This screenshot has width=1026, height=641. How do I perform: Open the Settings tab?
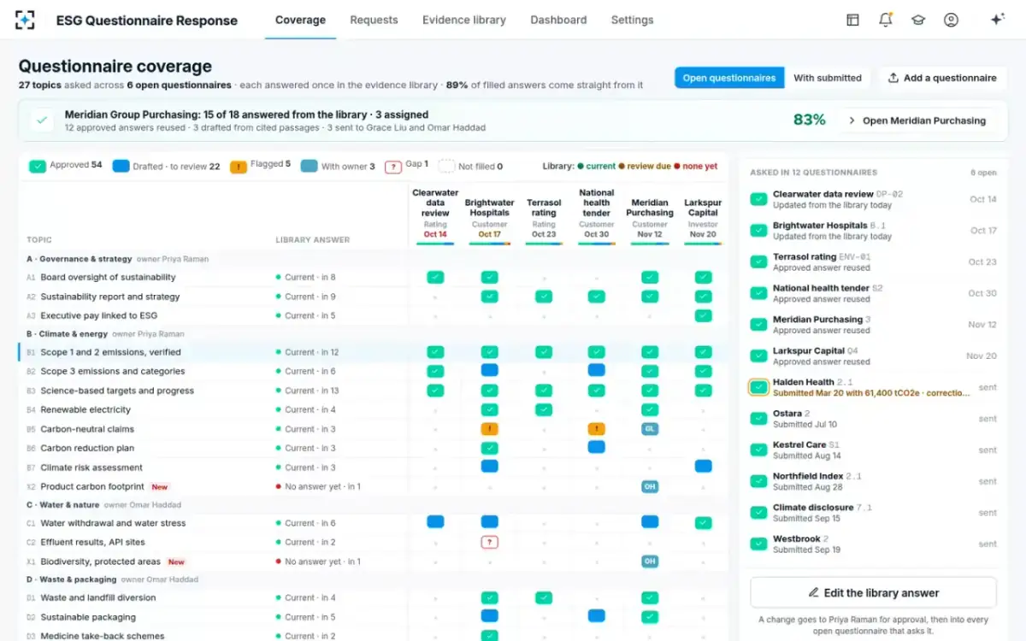[632, 20]
